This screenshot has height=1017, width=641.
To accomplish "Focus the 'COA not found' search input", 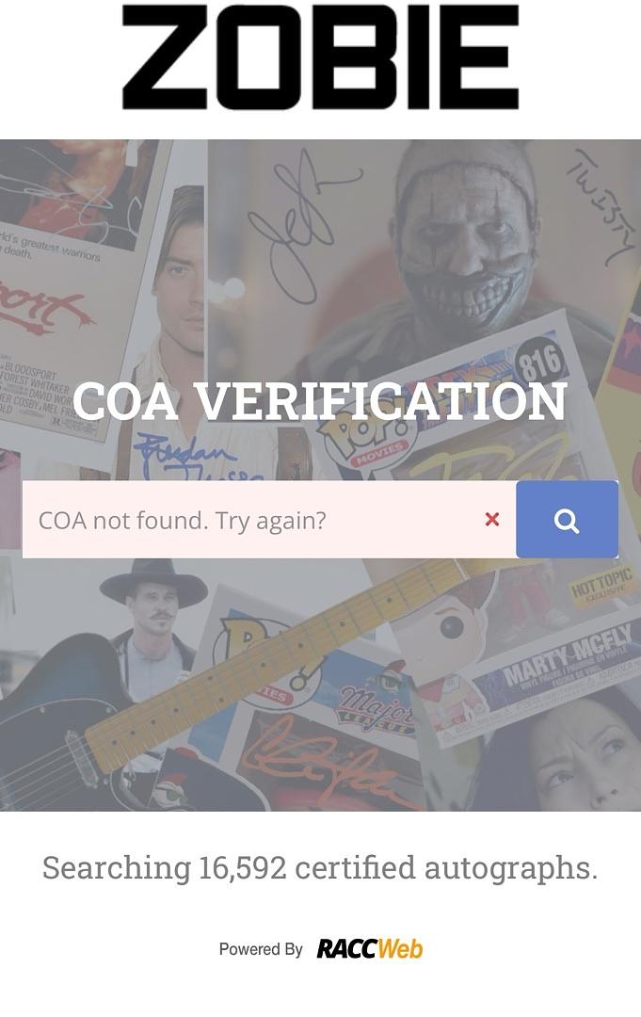I will pos(254,520).
